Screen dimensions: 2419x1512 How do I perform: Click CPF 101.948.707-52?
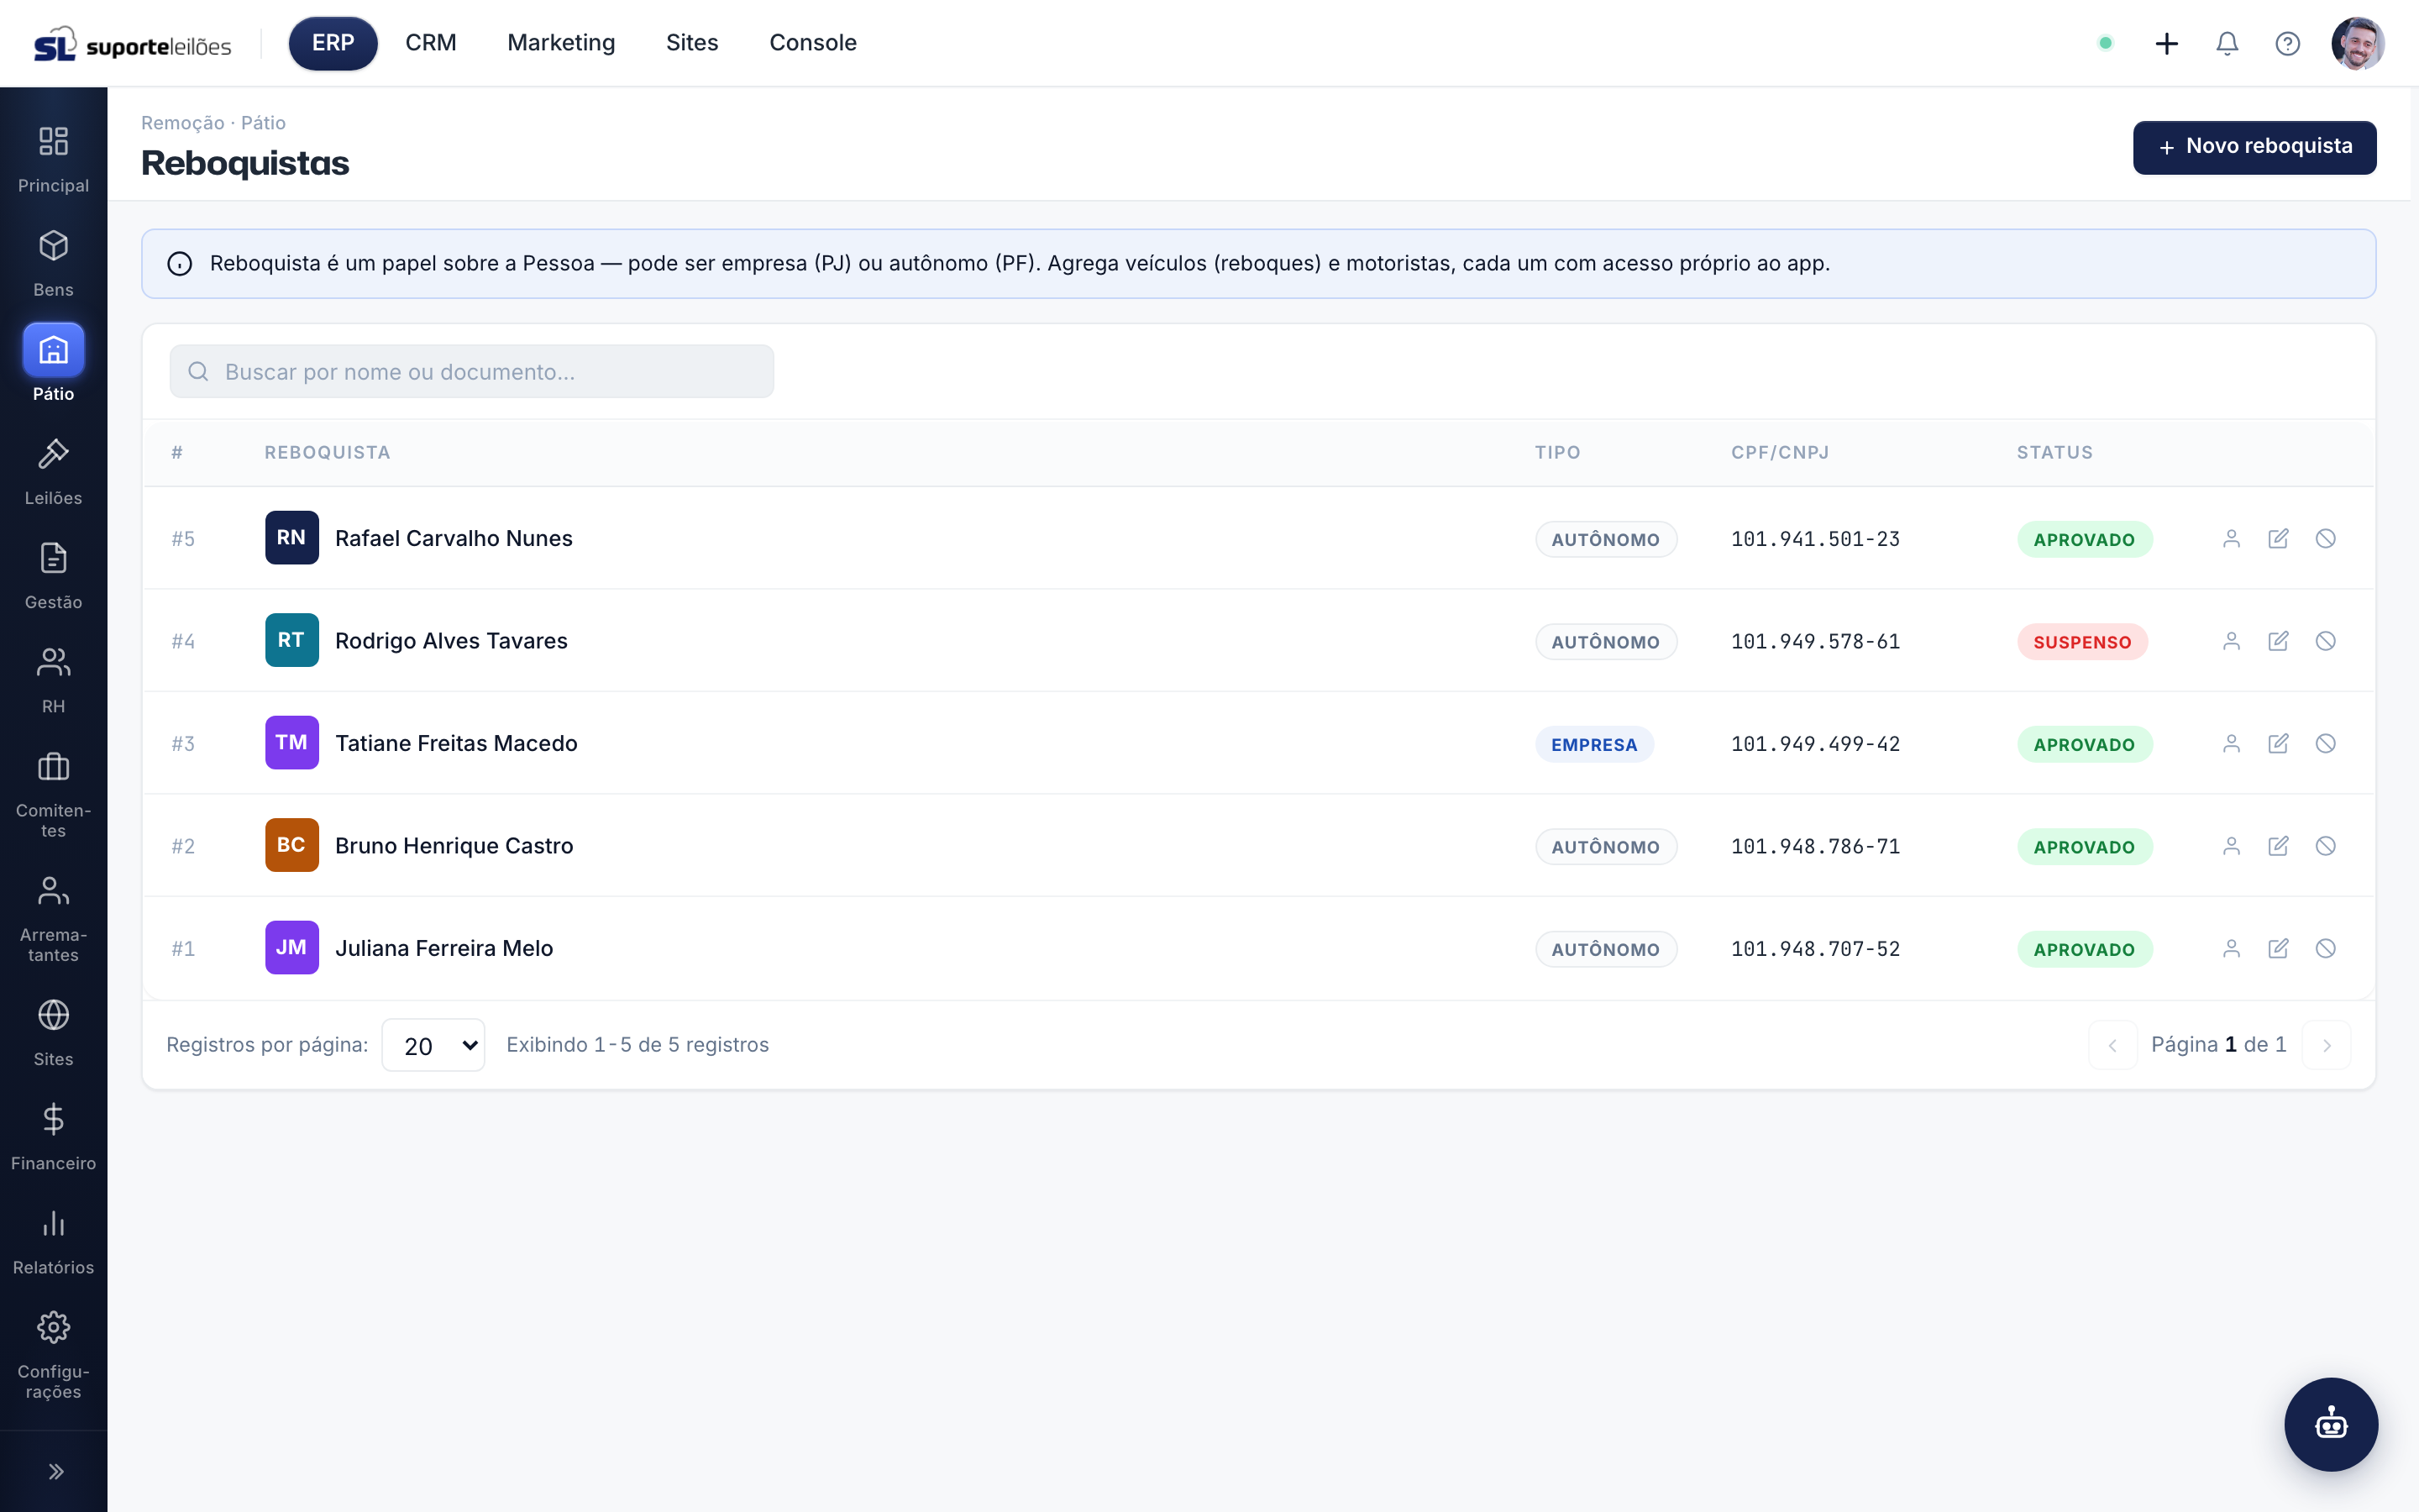pyautogui.click(x=1815, y=949)
